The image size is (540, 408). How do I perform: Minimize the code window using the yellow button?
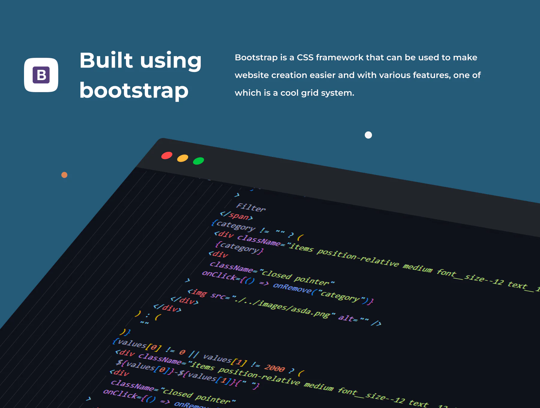(x=183, y=158)
